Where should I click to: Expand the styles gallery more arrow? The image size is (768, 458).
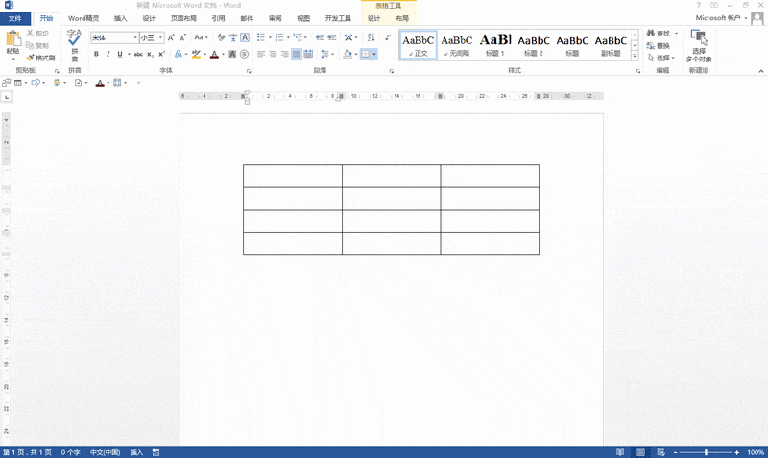[636, 57]
